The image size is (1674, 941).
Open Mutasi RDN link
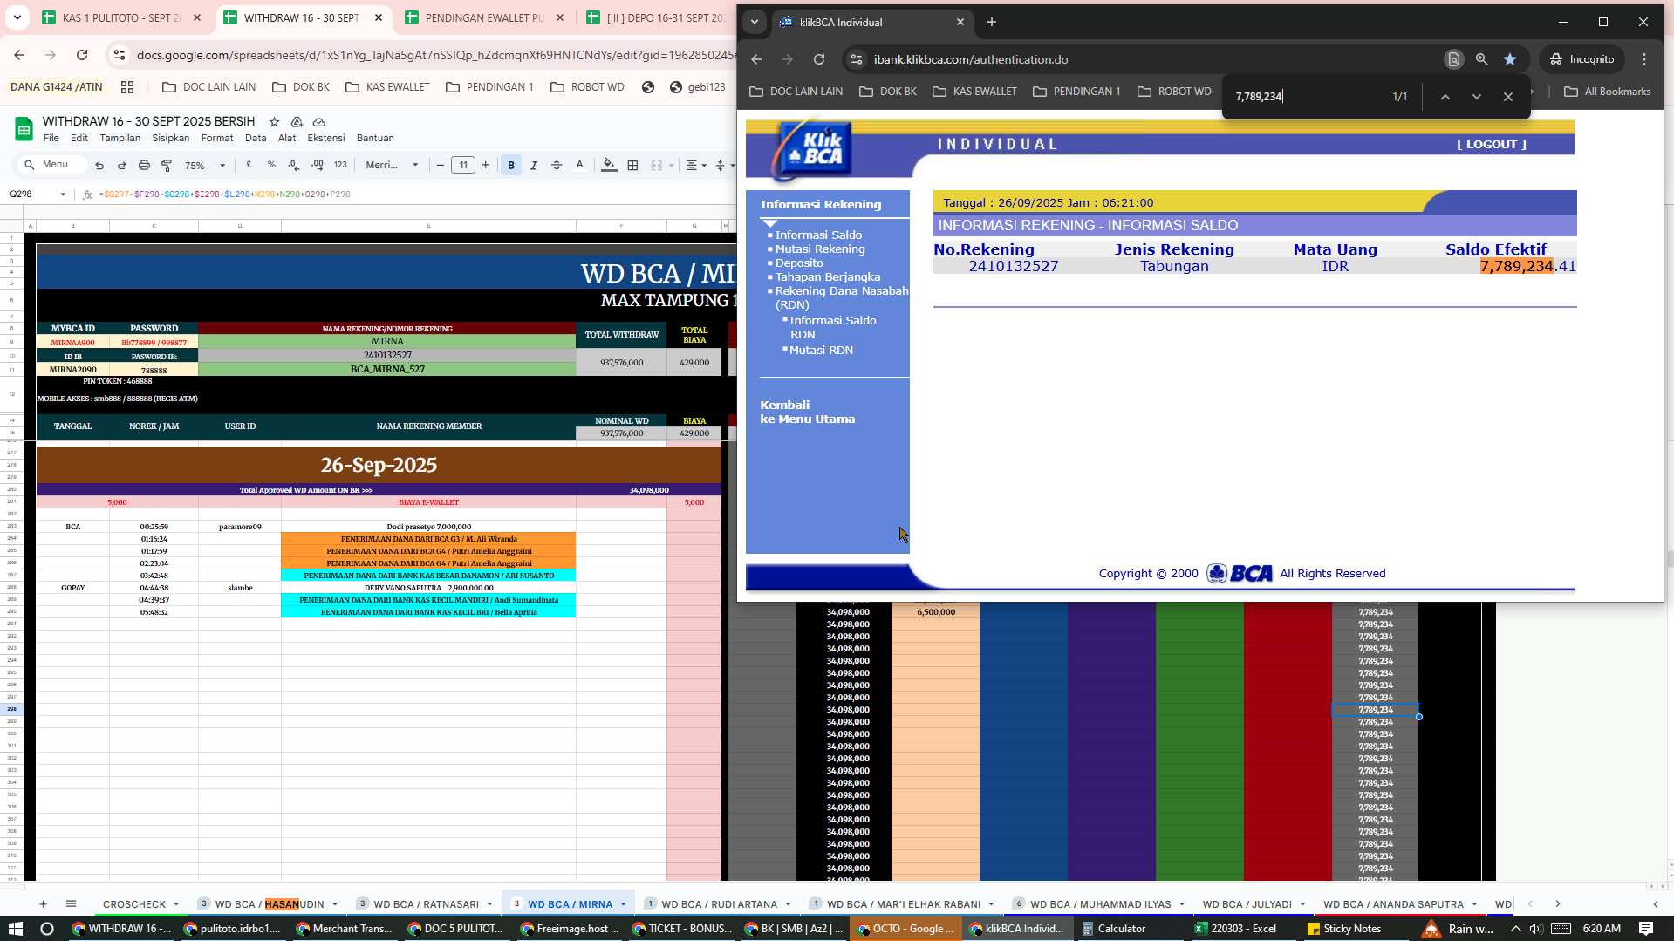tap(821, 350)
